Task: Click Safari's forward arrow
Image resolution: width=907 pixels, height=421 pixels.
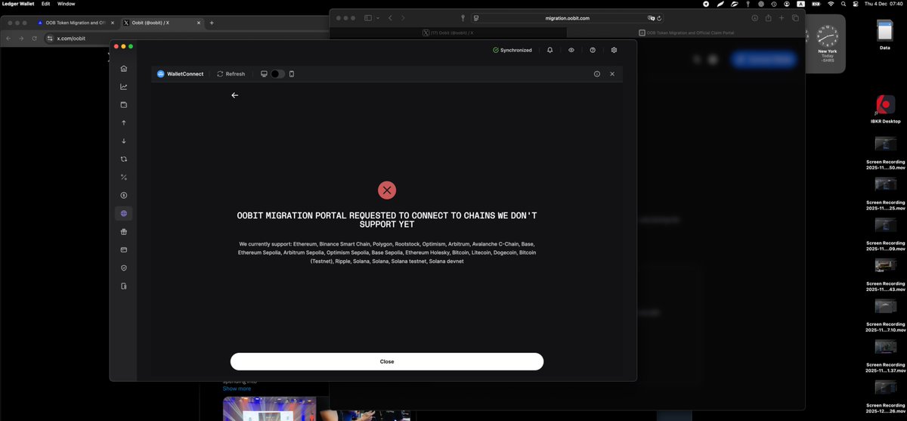Action: (x=403, y=17)
